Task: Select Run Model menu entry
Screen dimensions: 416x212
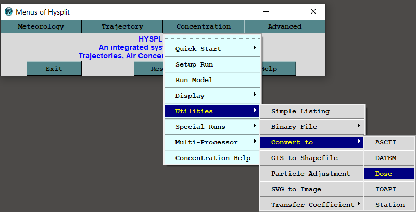Action: click(212, 80)
